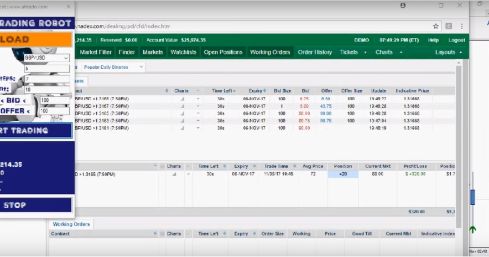Click the OFFER value field showing 100

click(x=55, y=111)
